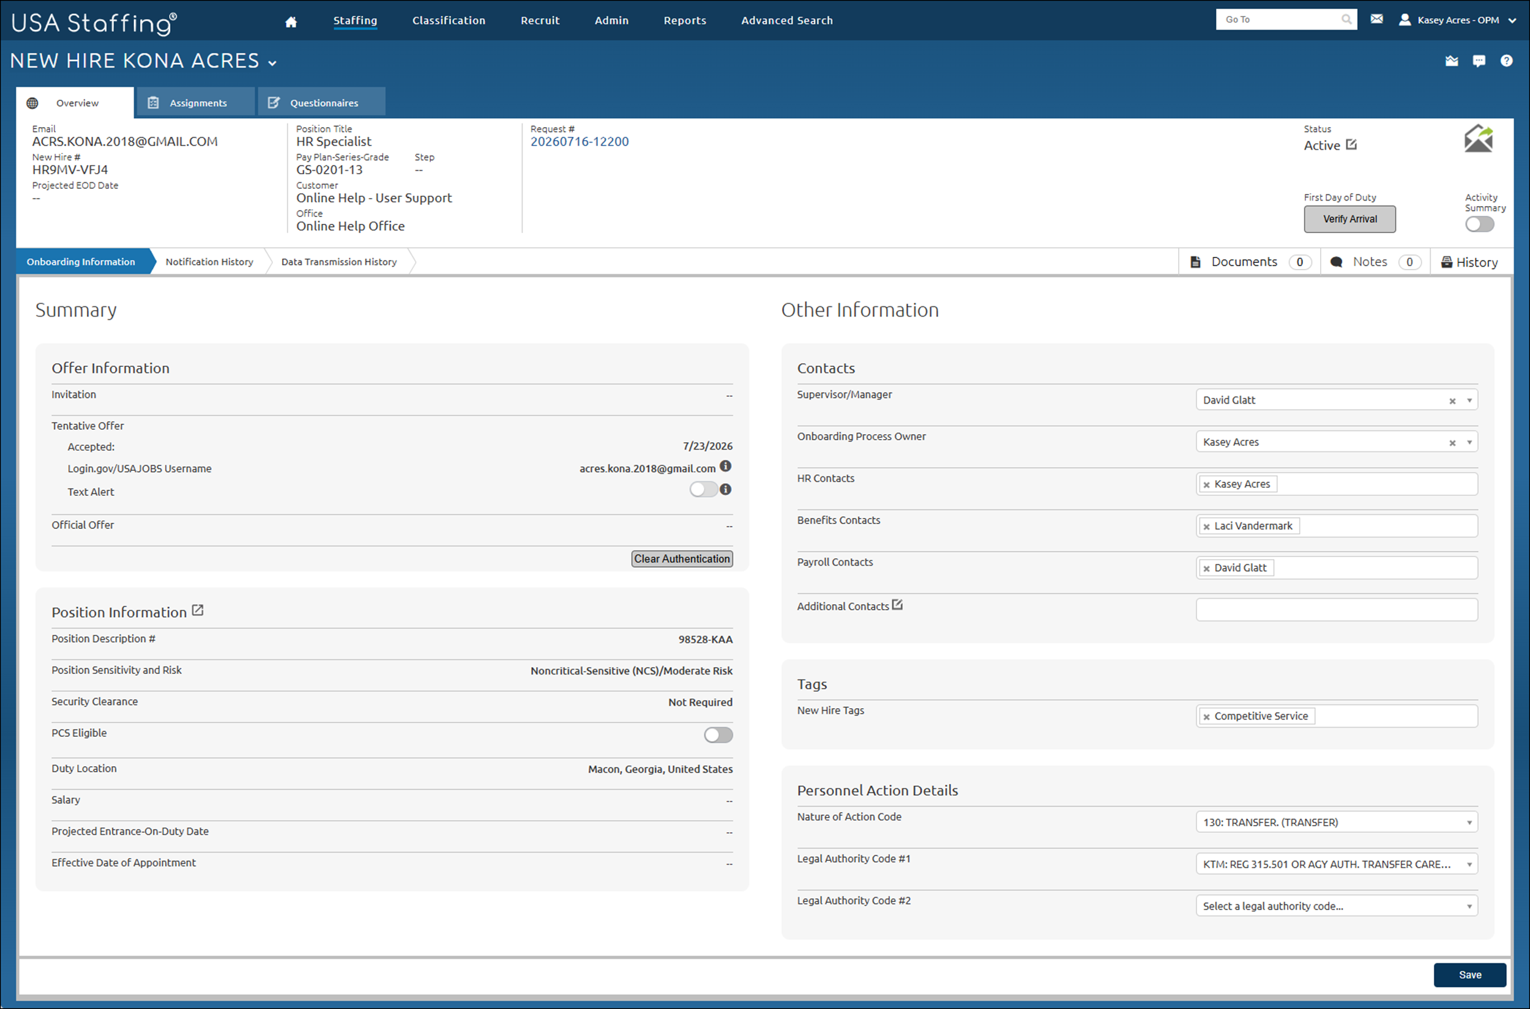This screenshot has height=1009, width=1530.
Task: Open the Classification menu
Action: (449, 21)
